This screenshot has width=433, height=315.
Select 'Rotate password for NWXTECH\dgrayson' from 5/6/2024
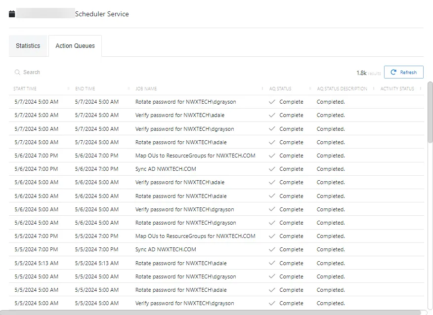tap(185, 223)
